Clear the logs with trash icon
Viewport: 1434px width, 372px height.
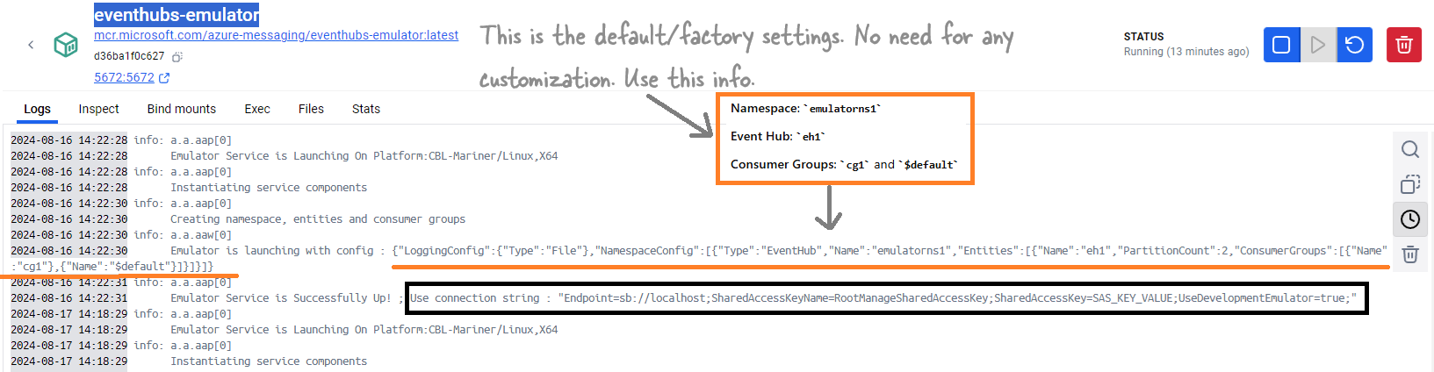[1410, 254]
